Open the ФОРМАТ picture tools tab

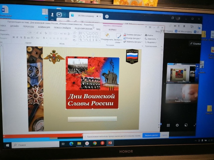(113, 30)
